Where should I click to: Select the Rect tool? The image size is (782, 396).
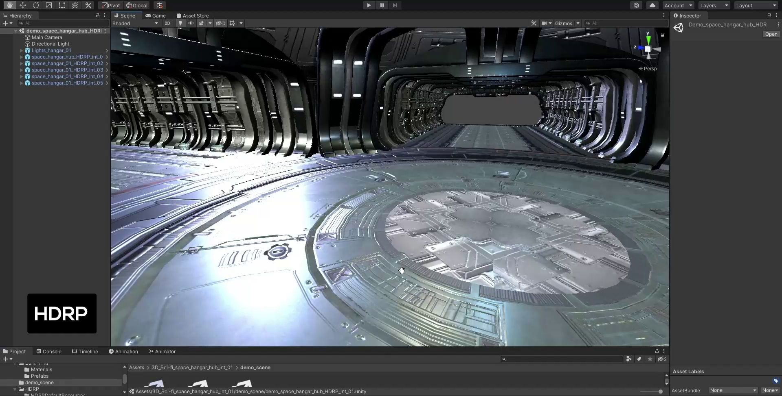pyautogui.click(x=62, y=5)
